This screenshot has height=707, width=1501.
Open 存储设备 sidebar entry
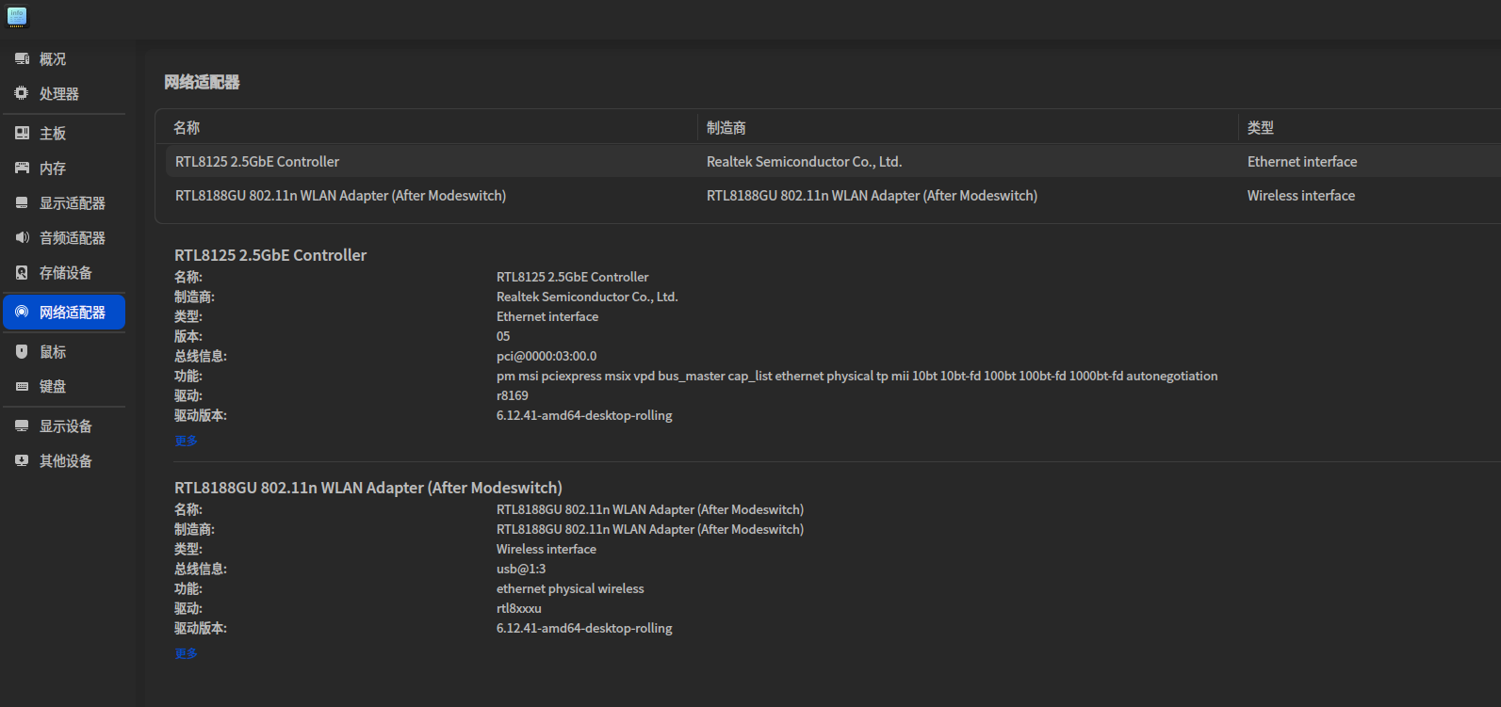coord(64,272)
